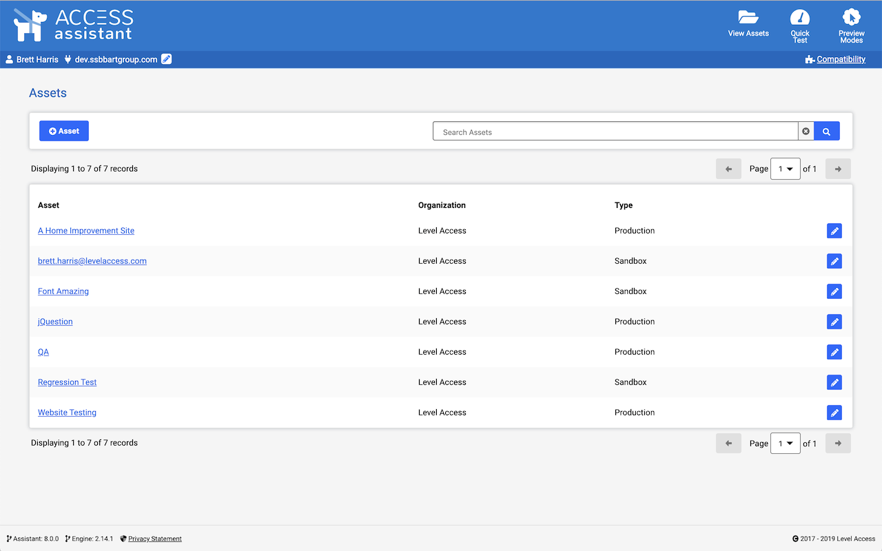Screen dimensions: 882x551
Task: Click the Assets page heading
Action: (48, 93)
